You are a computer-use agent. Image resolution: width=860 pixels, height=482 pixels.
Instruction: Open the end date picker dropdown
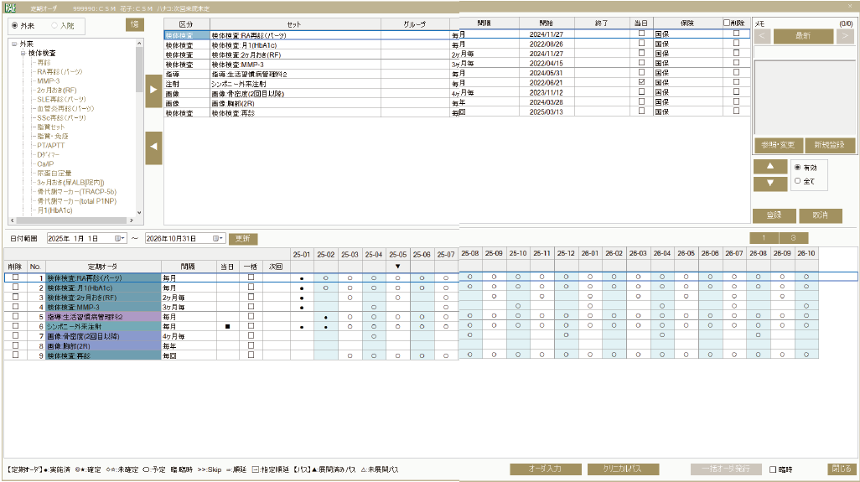pos(218,239)
